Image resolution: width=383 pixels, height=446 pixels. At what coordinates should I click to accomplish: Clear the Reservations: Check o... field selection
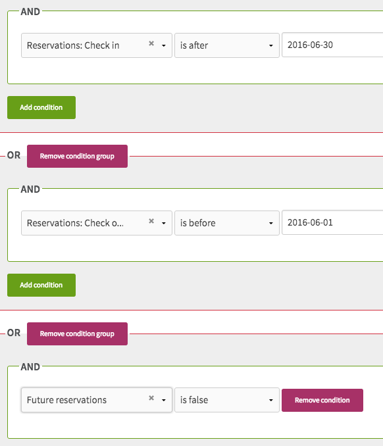pyautogui.click(x=151, y=221)
